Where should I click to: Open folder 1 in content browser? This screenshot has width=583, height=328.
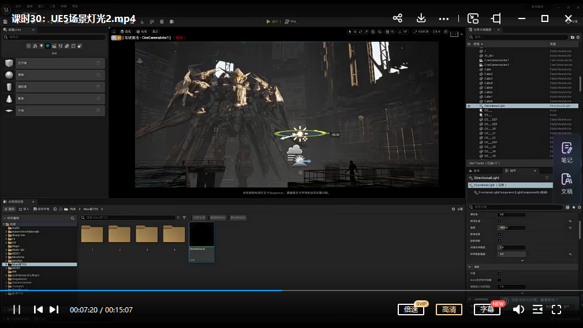pyautogui.click(x=92, y=234)
